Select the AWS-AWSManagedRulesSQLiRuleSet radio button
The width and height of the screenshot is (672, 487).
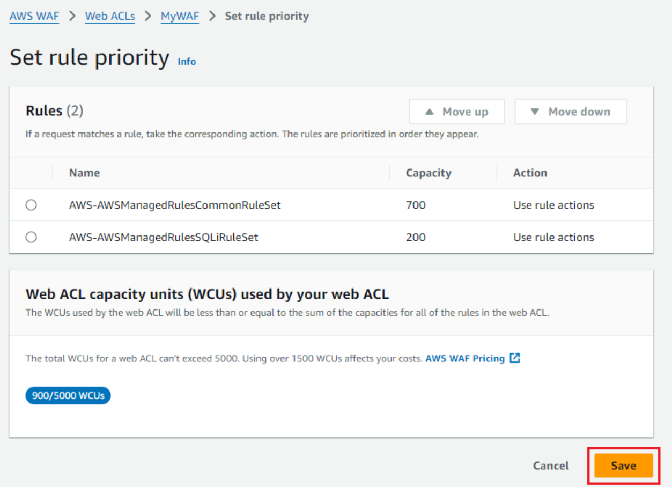coord(31,237)
